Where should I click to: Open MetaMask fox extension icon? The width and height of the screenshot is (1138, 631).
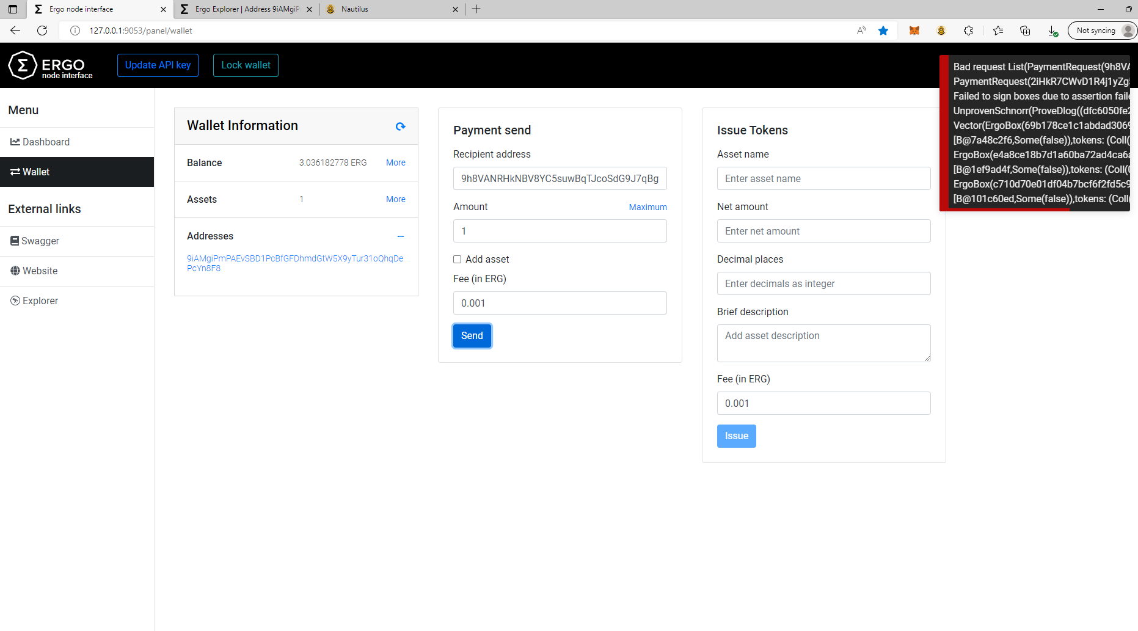pos(914,31)
